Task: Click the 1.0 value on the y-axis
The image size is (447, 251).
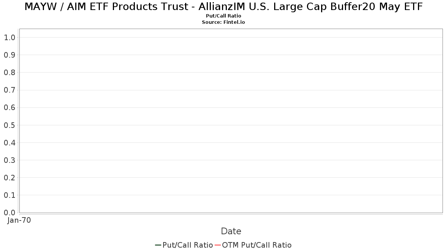Action: coord(10,37)
